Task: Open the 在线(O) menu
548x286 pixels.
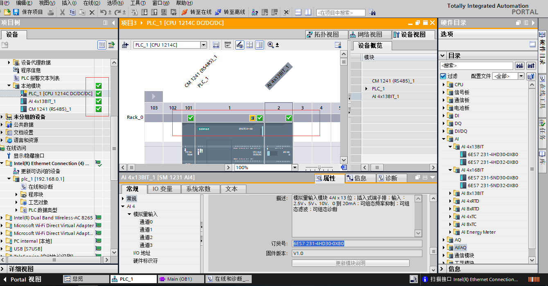Action: coord(91,3)
